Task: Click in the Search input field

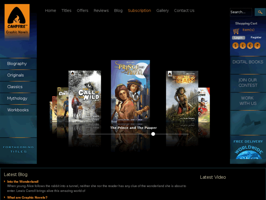Action: (241, 12)
